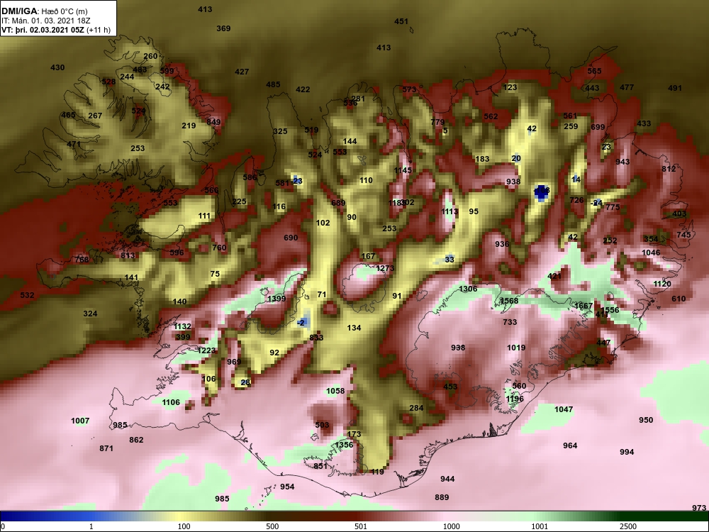Click the map value 1306
709x532 pixels.
point(468,289)
